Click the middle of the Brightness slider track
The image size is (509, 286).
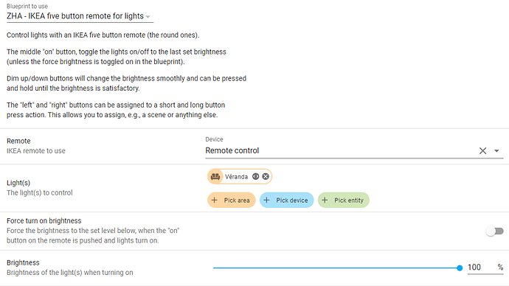click(x=336, y=268)
